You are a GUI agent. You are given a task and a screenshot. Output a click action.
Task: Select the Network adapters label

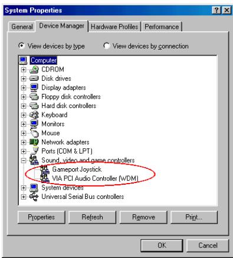pyautogui.click(x=65, y=142)
